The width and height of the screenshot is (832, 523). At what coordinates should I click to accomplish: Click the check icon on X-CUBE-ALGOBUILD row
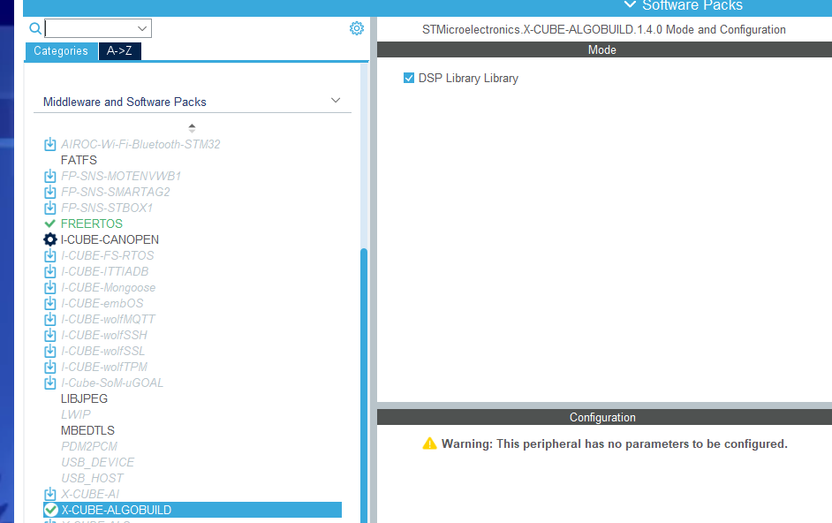51,510
